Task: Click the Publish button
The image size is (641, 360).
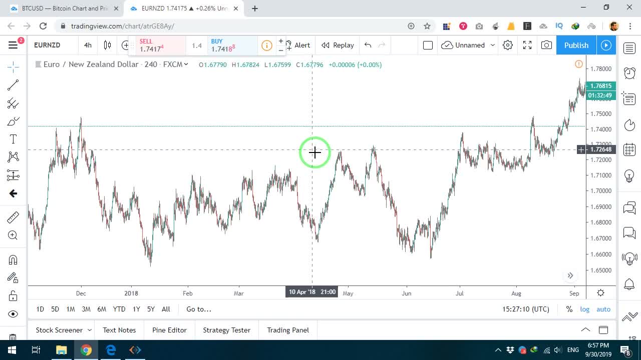Action: pos(576,45)
